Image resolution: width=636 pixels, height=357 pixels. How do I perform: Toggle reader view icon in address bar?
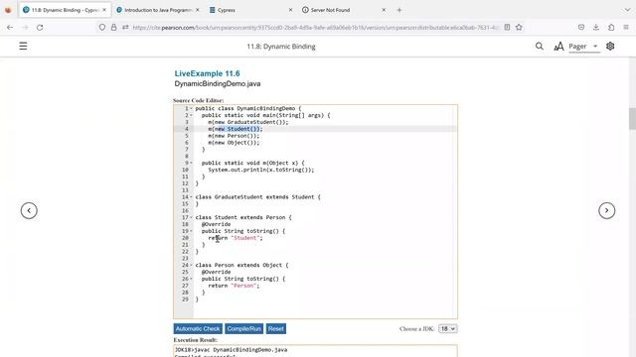tap(507, 27)
